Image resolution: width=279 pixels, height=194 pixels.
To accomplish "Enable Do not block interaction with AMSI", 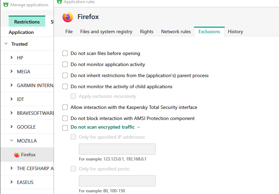I will (x=65, y=118).
